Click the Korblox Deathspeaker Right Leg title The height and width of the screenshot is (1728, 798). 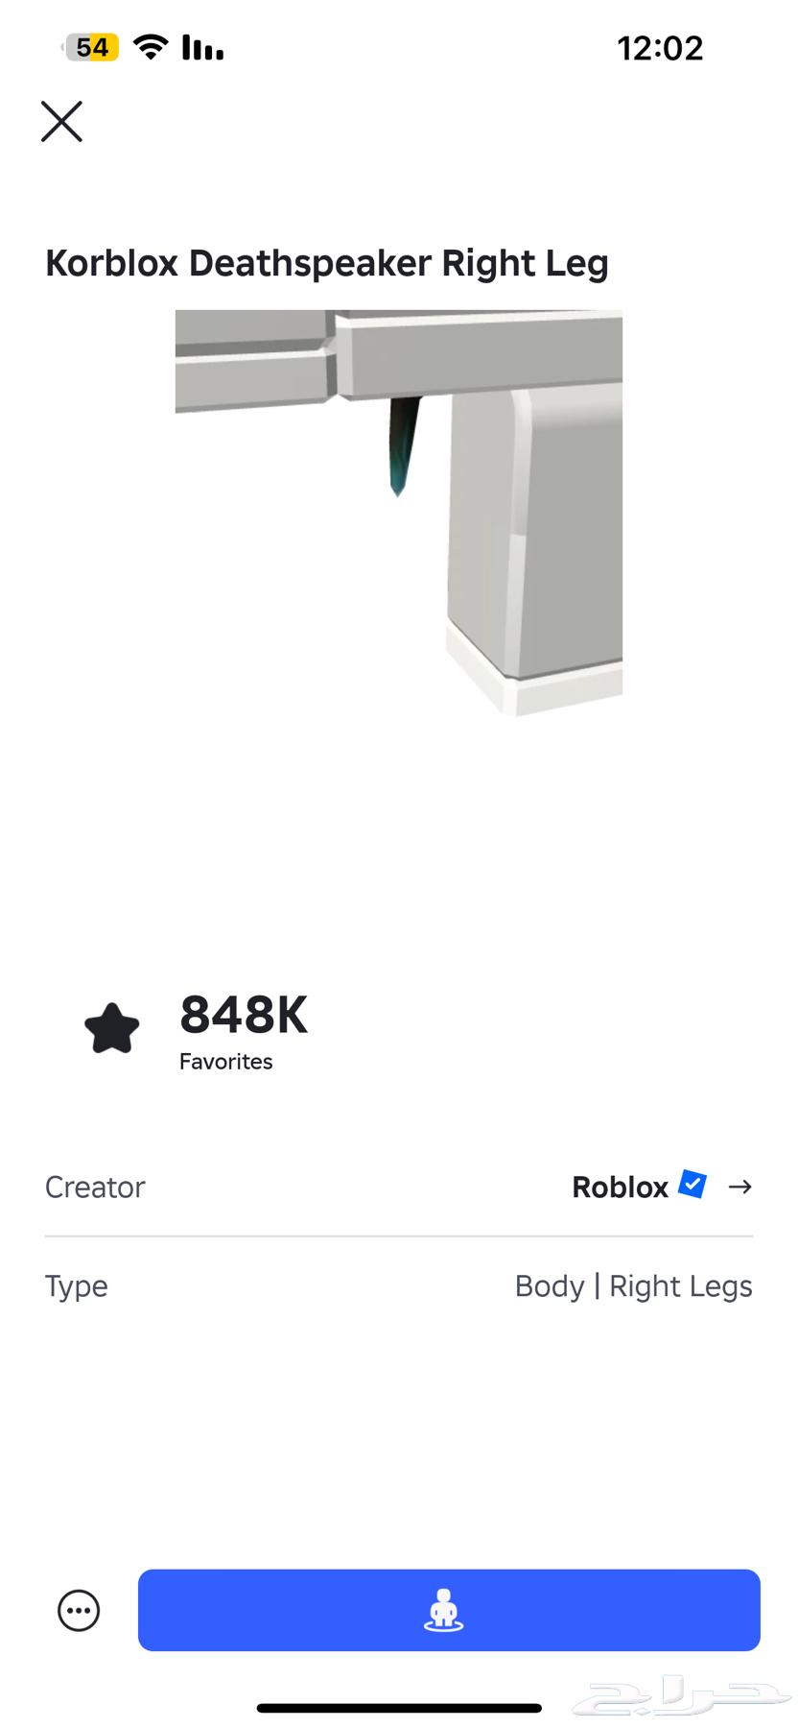(327, 263)
